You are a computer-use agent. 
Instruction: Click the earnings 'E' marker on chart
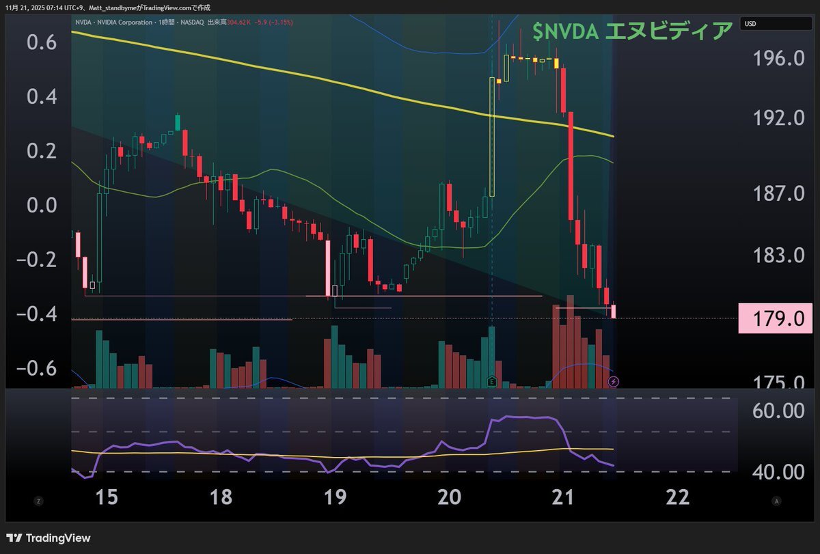pos(491,380)
